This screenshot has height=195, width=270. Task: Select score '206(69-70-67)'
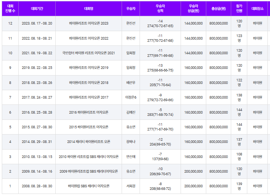160,174
